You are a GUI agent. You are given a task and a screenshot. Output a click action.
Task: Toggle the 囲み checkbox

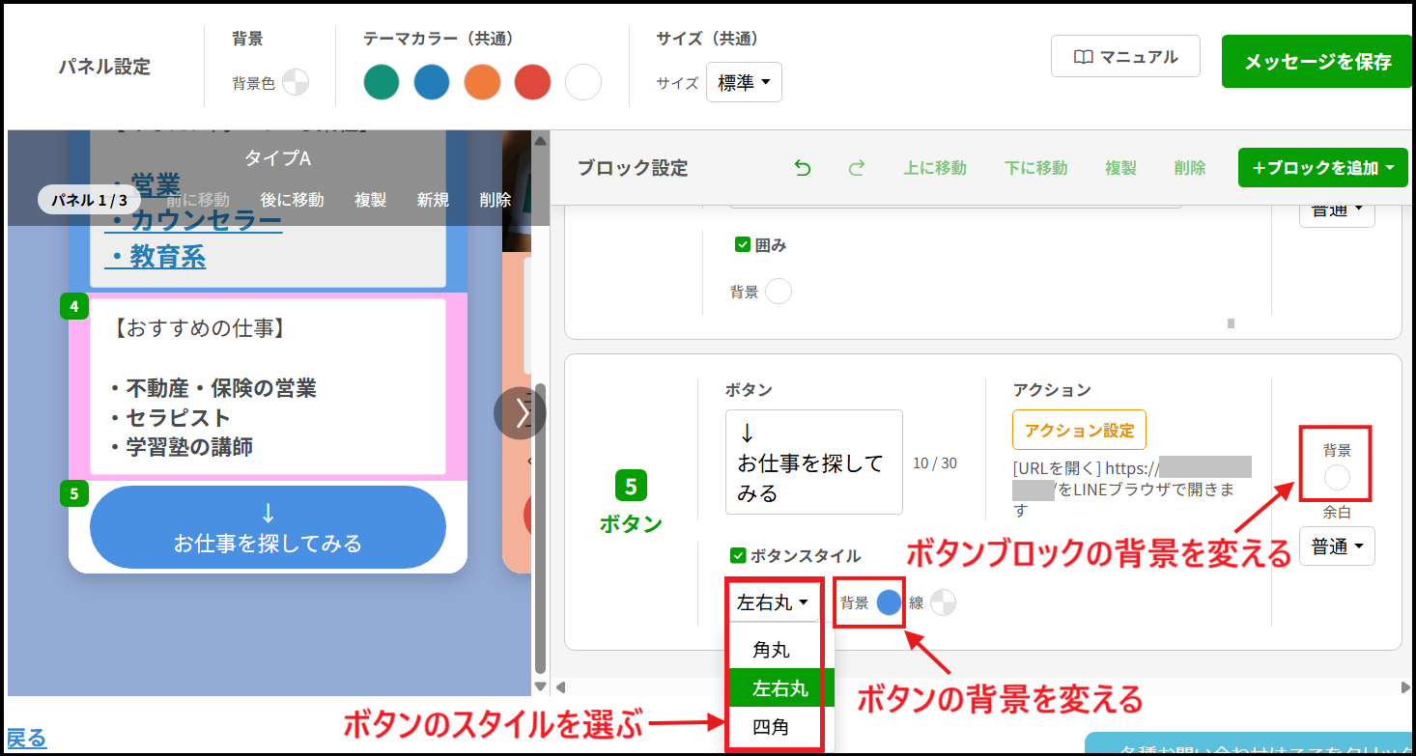(x=743, y=245)
